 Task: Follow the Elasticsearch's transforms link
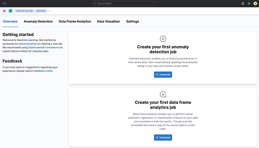[x=44, y=48]
